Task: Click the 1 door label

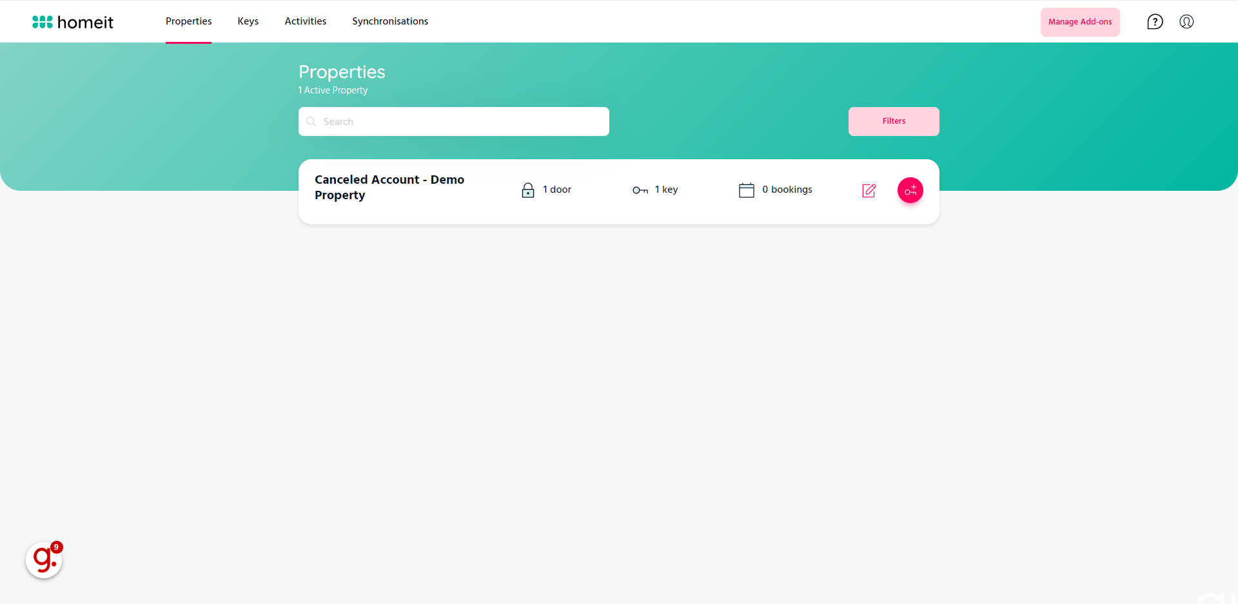Action: coord(556,190)
